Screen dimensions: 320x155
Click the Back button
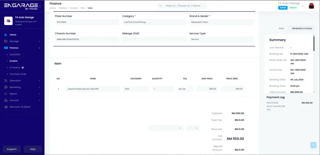pyautogui.click(x=281, y=28)
